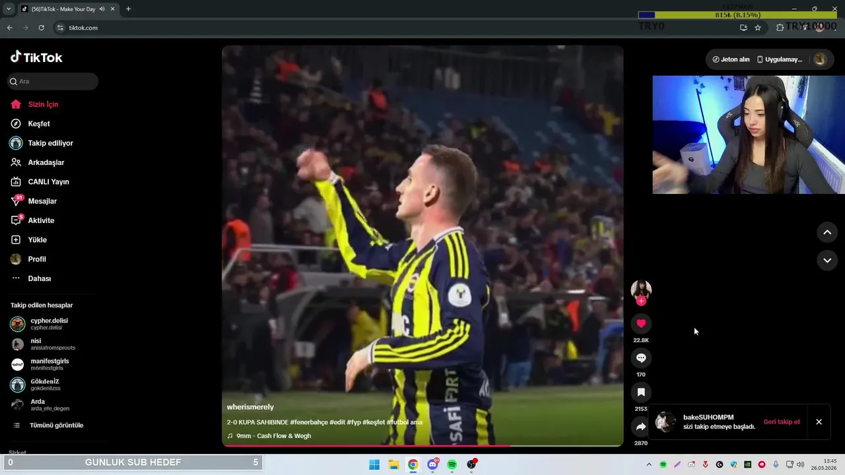This screenshot has height=475, width=845.
Task: Click Uygulamayı get app button
Action: tap(780, 59)
